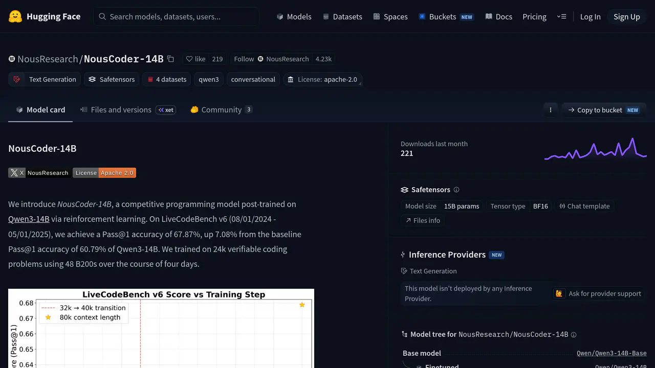This screenshot has height=368, width=655.
Task: Click the Safetensors info circle icon
Action: coord(456,190)
